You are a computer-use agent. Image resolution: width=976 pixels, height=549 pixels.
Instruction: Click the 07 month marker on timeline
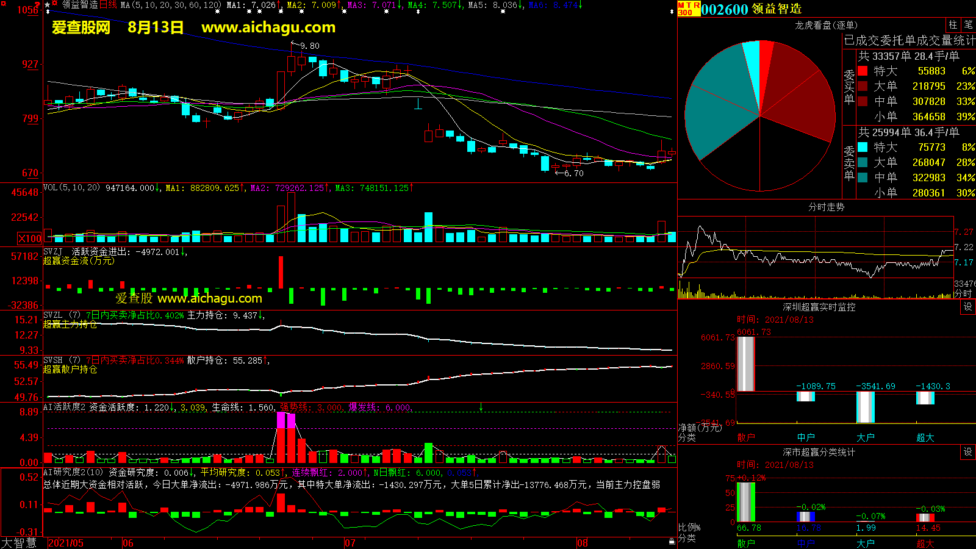point(350,543)
